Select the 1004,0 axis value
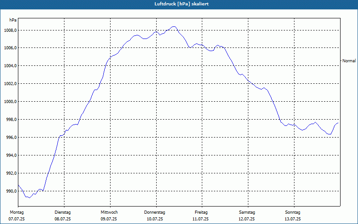Image resolution: width=358 pixels, height=224 pixels. pos(10,66)
